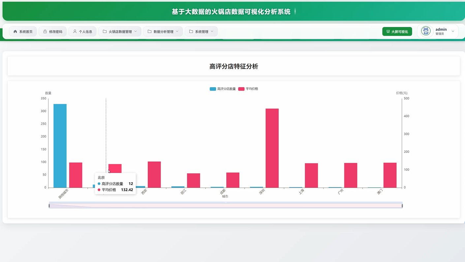This screenshot has height=262, width=465.
Task: Click the 132.42 value in tooltip
Action: [127, 190]
